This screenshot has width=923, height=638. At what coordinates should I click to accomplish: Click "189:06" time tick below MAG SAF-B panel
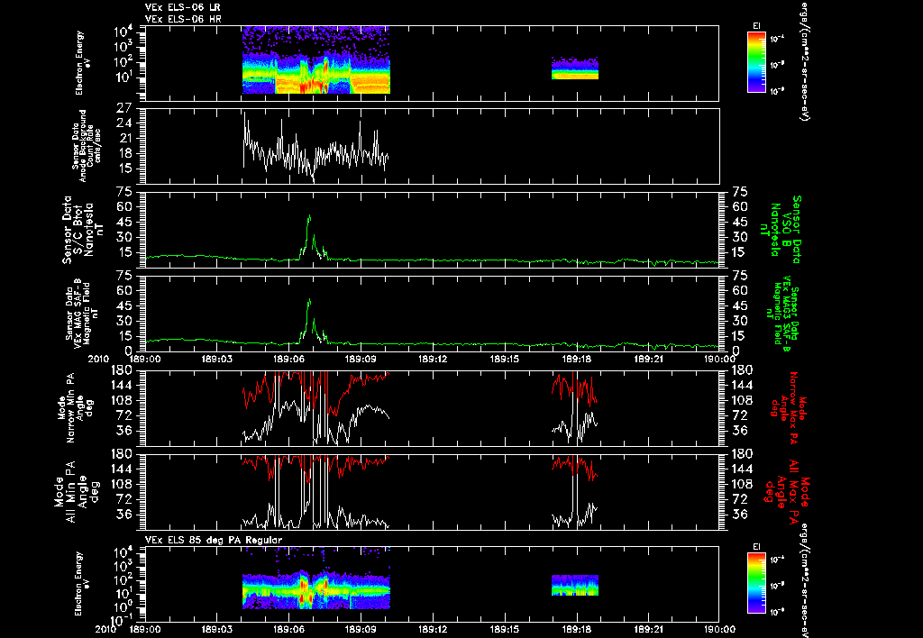click(x=288, y=359)
